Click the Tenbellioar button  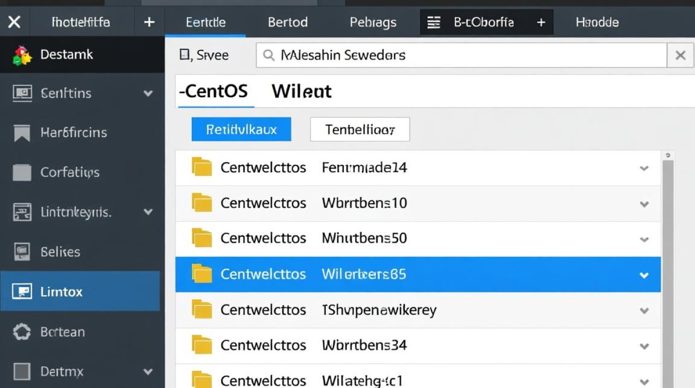coord(360,129)
